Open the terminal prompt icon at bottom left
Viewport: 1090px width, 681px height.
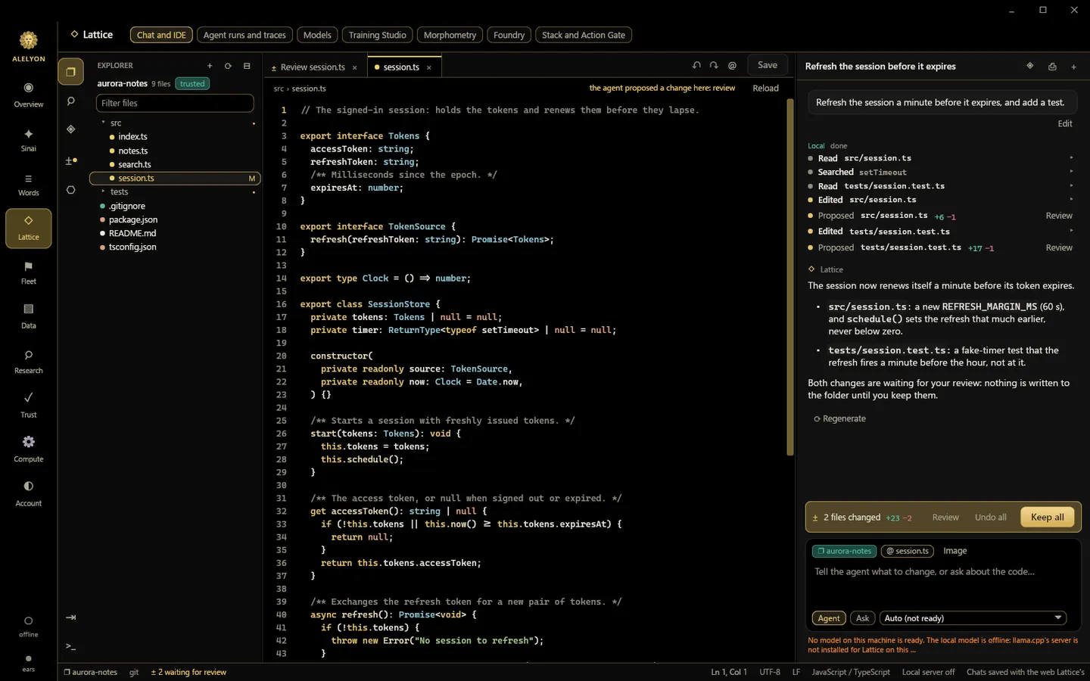70,646
